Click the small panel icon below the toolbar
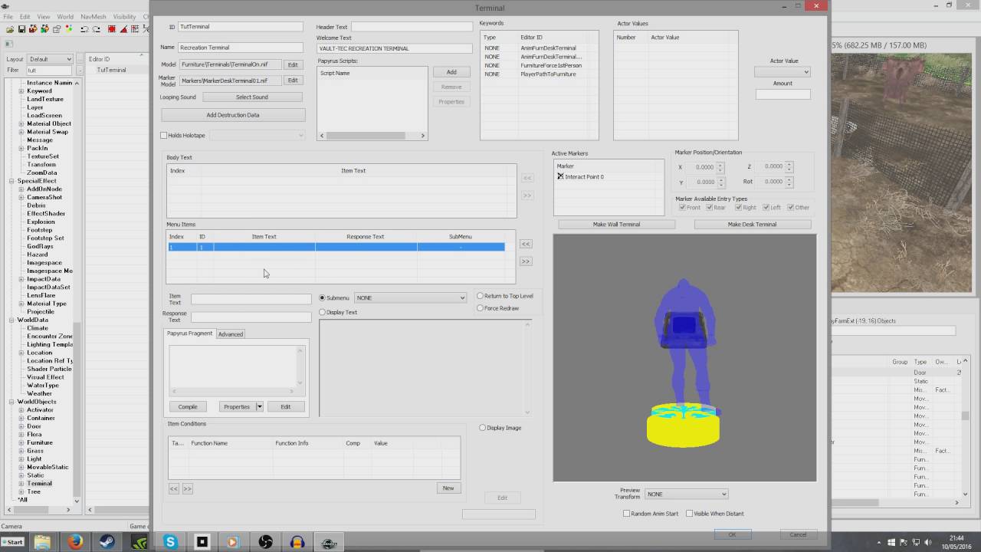The width and height of the screenshot is (981, 552). [9, 44]
